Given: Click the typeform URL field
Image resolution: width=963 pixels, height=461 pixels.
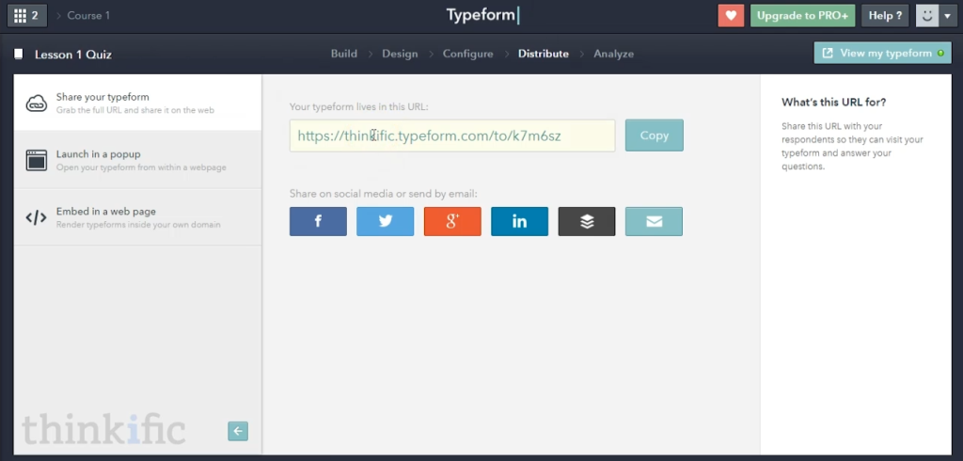Looking at the screenshot, I should click(x=452, y=135).
